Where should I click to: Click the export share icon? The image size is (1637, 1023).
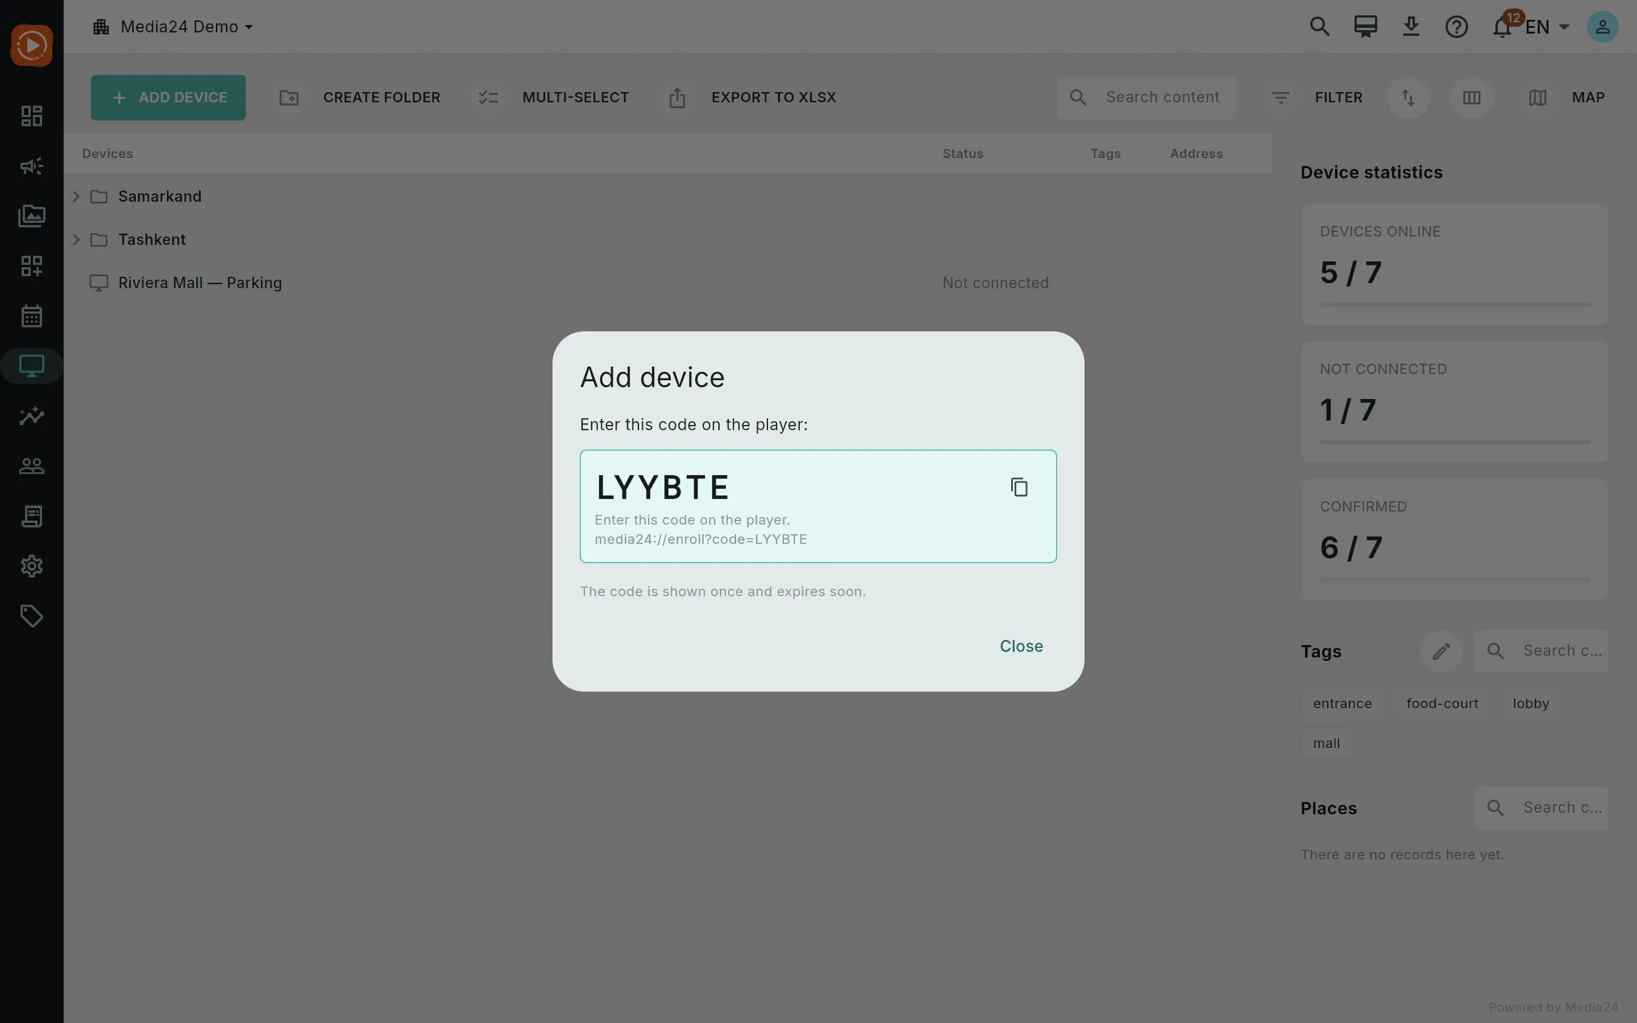(x=677, y=97)
